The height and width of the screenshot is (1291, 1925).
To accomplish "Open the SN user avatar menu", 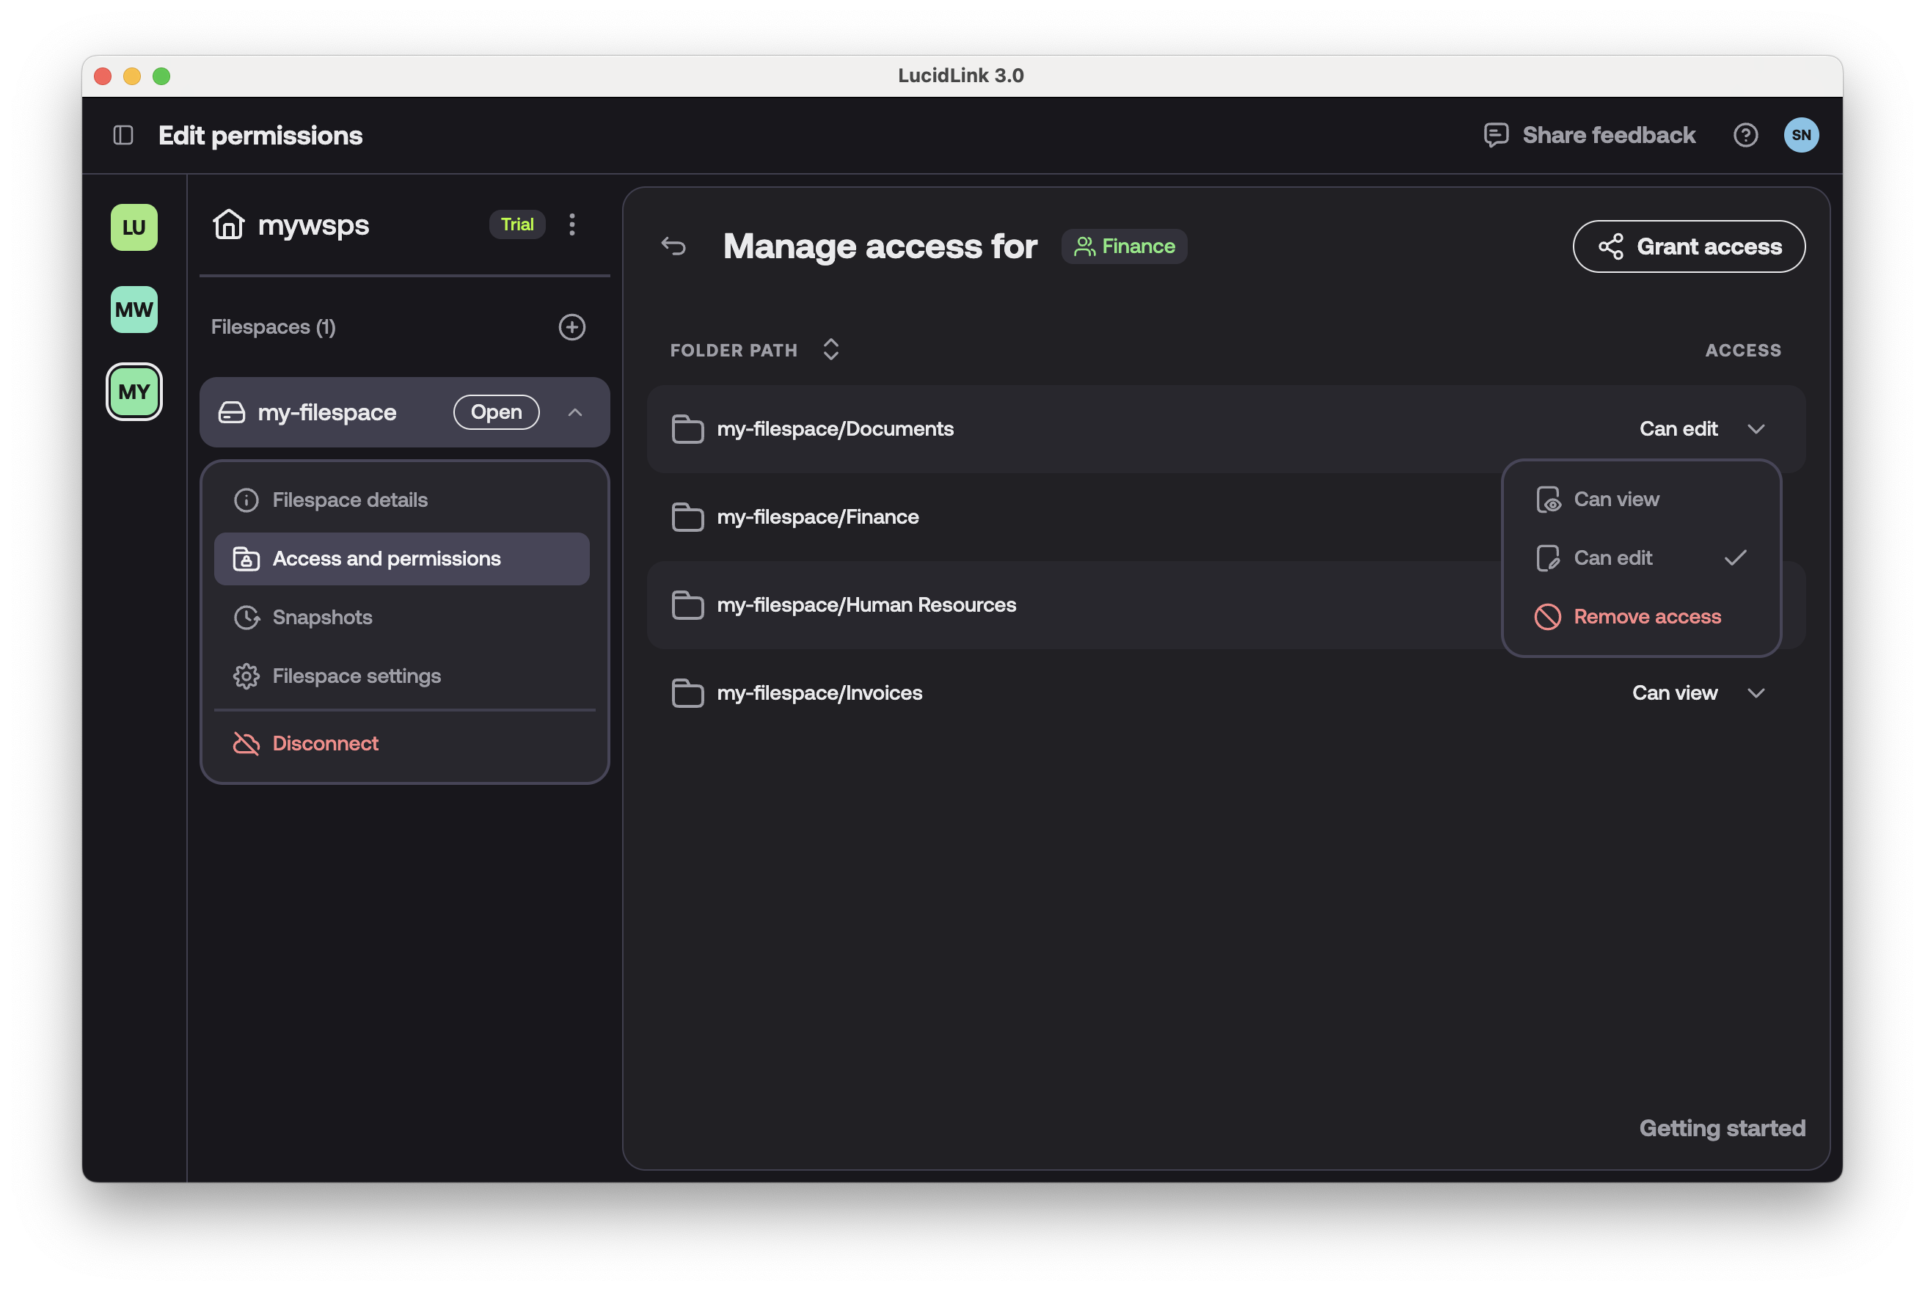I will point(1802,135).
